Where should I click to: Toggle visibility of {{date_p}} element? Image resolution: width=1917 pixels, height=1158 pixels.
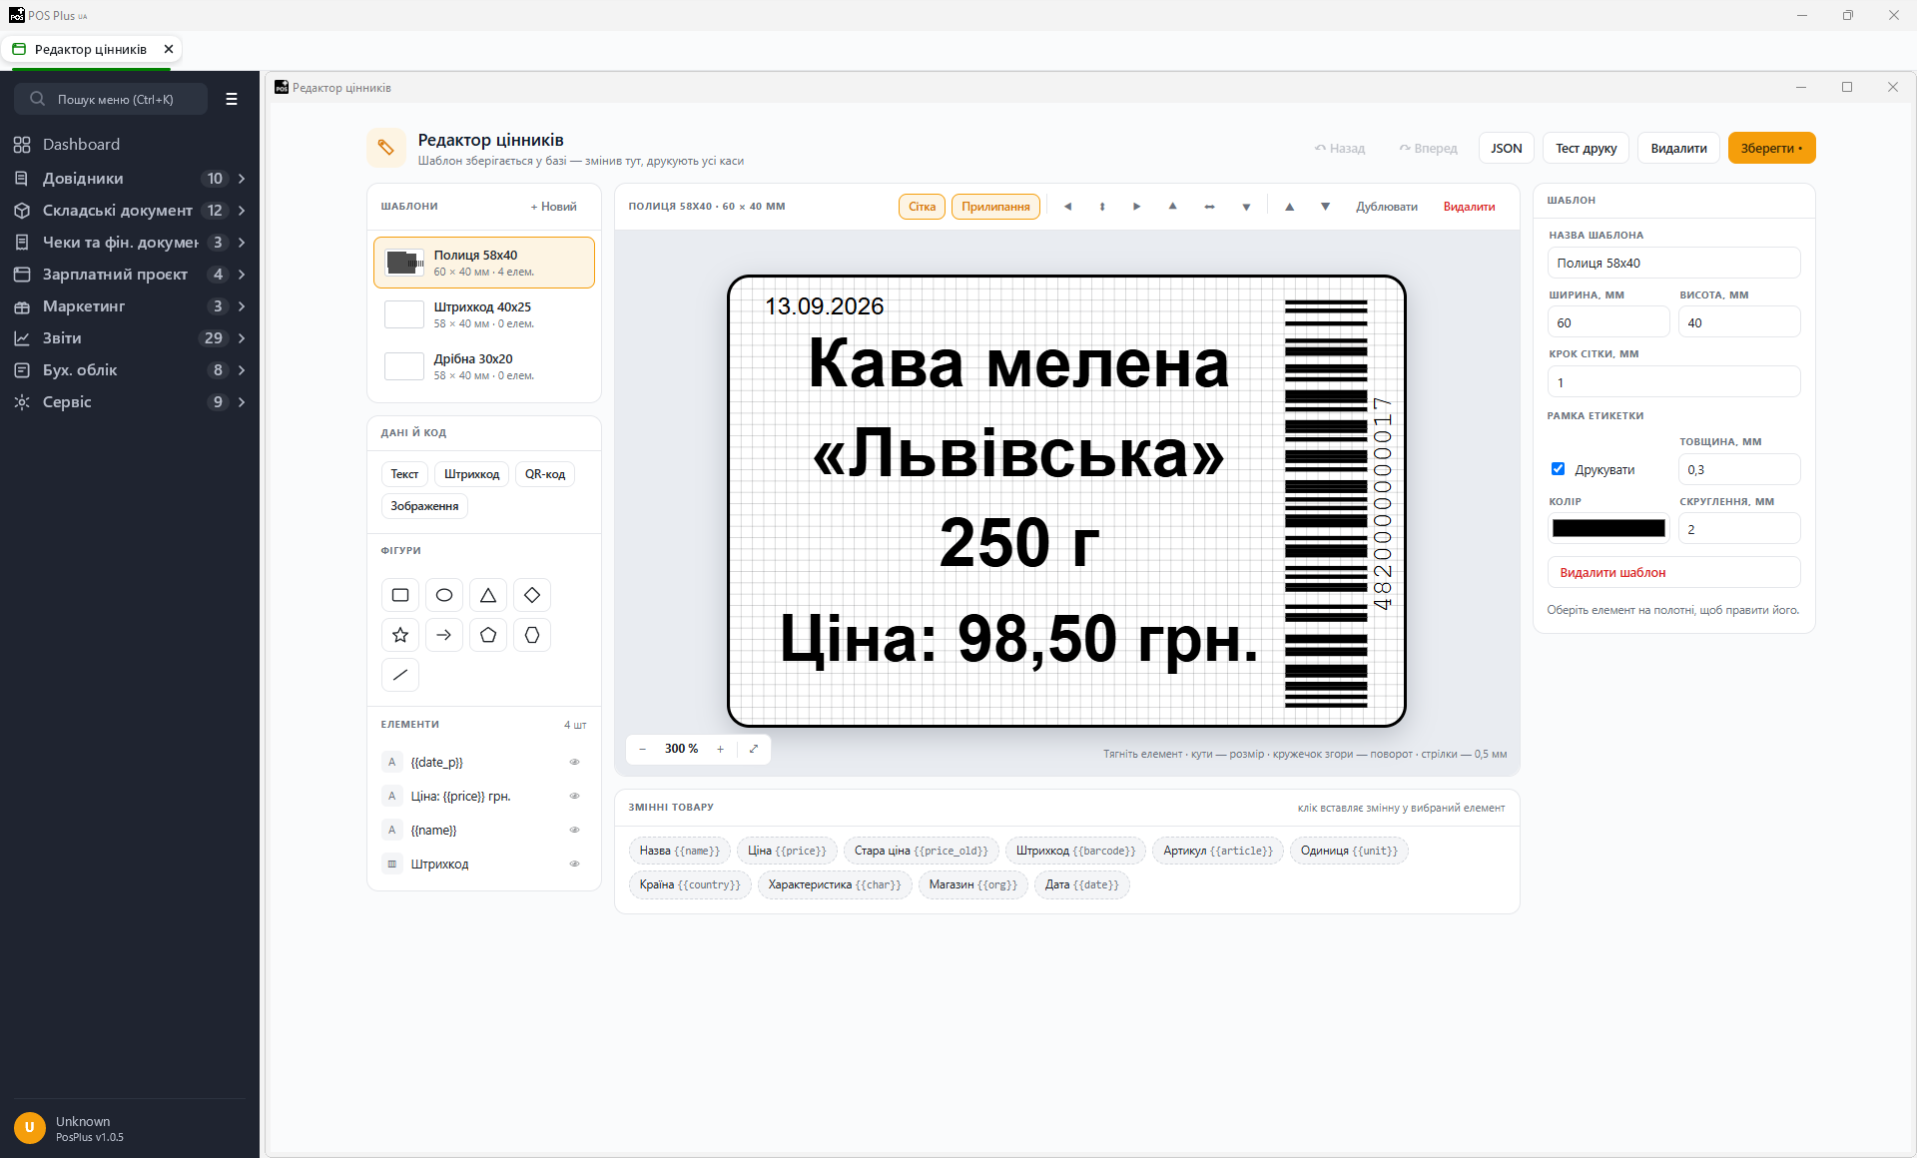click(x=575, y=762)
